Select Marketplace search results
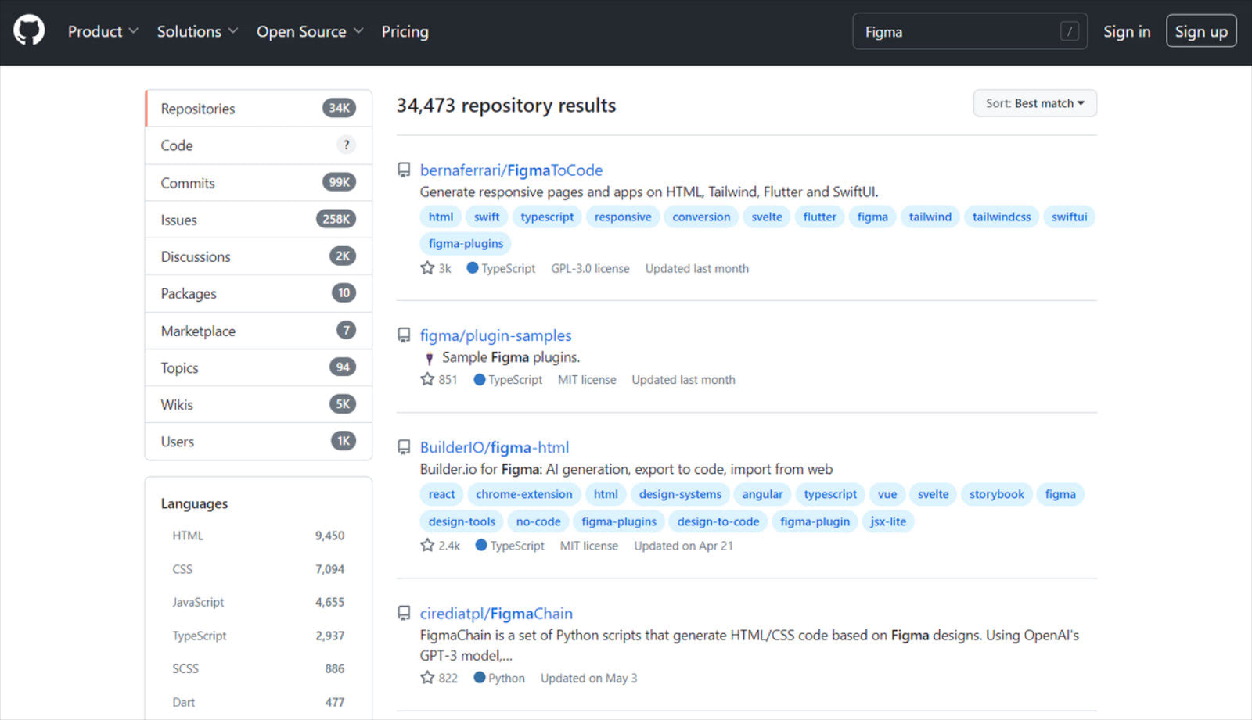This screenshot has height=720, width=1252. click(x=258, y=331)
